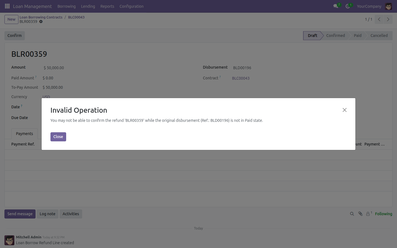Expand the Reports menu
397x248 pixels.
coord(107,6)
